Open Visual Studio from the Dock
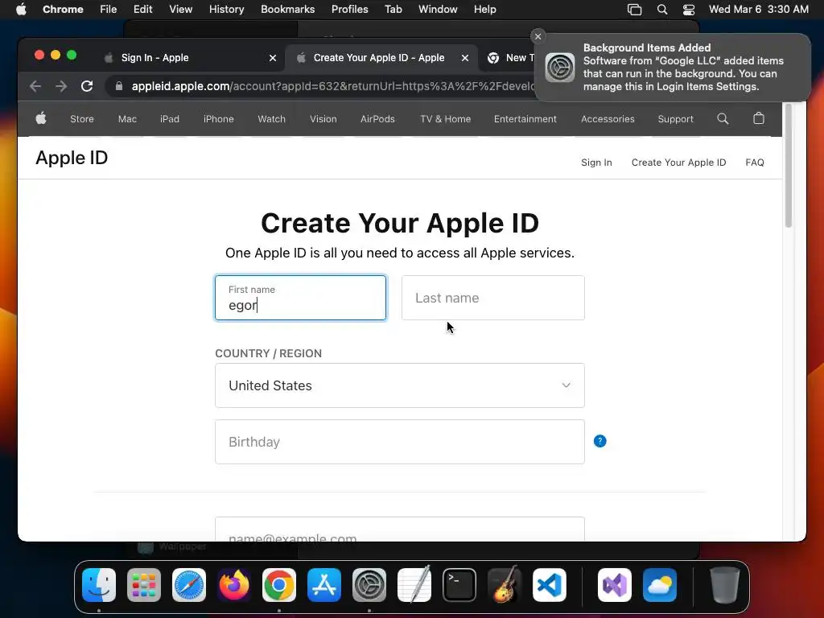 tap(614, 585)
